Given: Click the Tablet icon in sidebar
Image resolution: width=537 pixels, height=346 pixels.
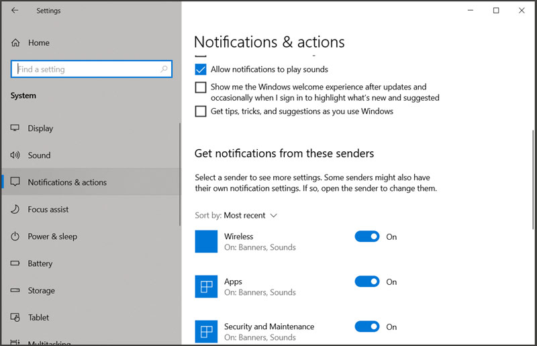Looking at the screenshot, I should 15,317.
